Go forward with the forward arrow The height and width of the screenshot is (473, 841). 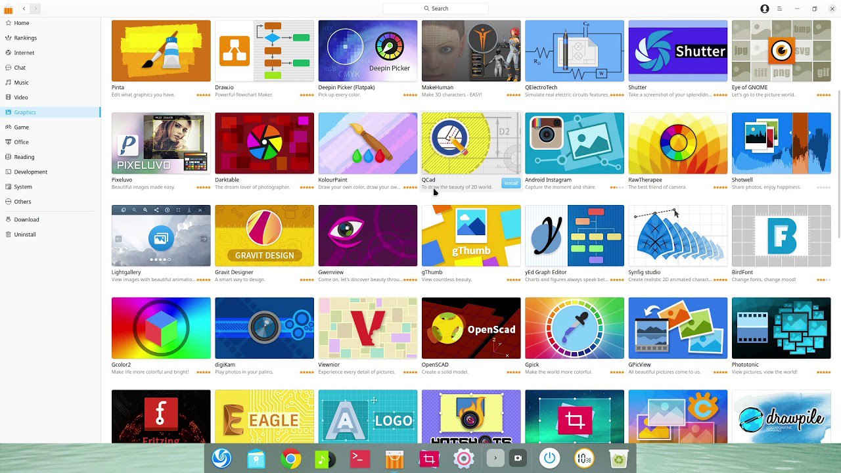coord(35,9)
